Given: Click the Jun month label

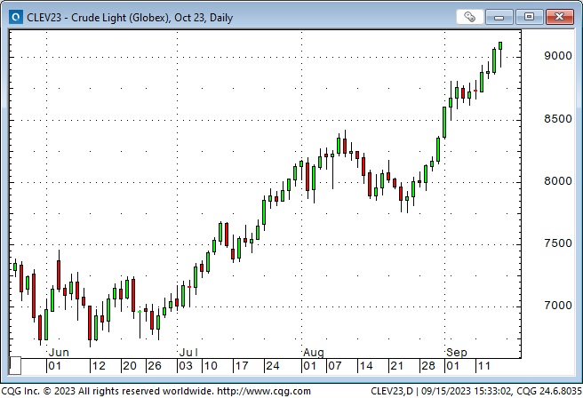Looking at the screenshot, I should click(x=59, y=353).
